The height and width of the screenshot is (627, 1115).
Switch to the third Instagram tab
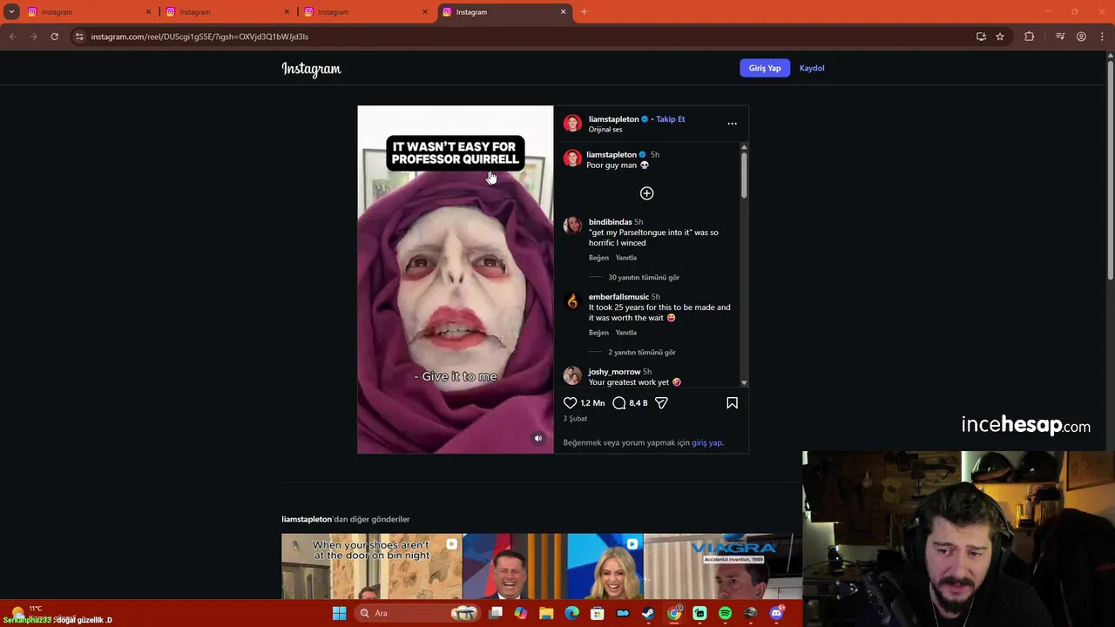[367, 12]
